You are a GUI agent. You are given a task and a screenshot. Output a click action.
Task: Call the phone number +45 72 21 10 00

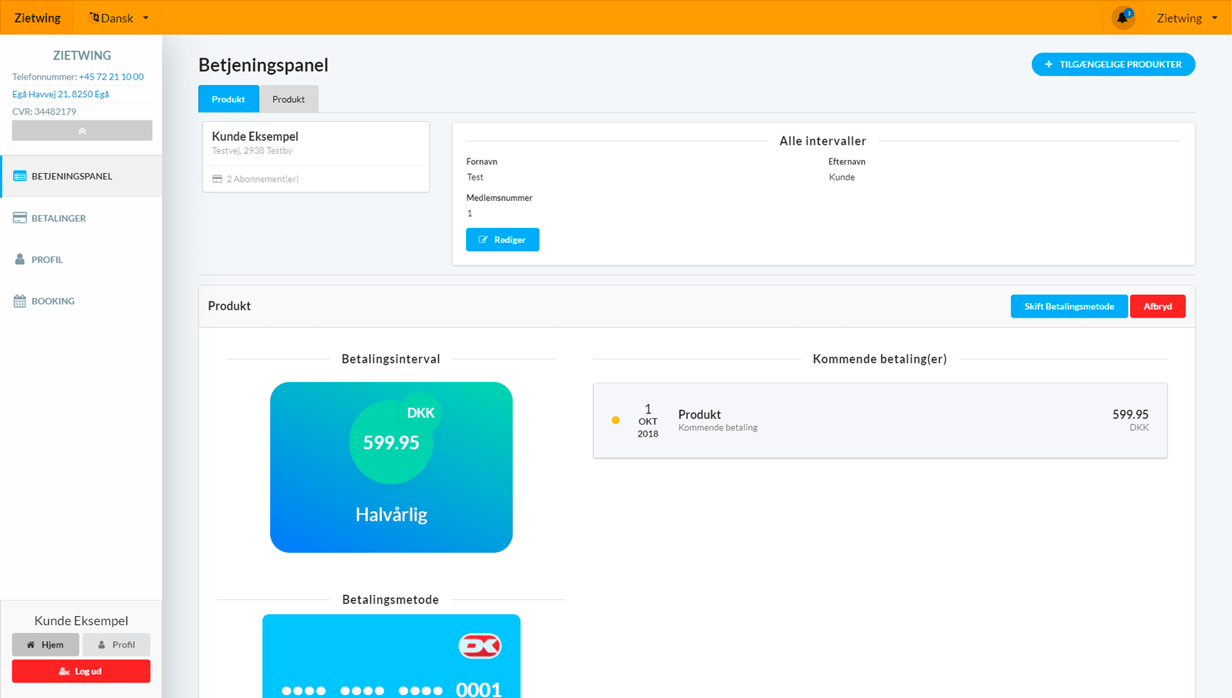[x=110, y=76]
